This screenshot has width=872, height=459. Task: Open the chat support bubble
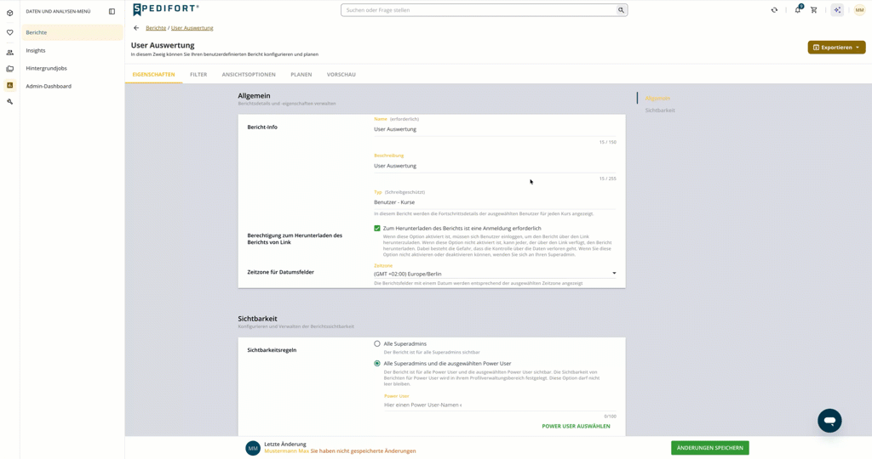829,421
